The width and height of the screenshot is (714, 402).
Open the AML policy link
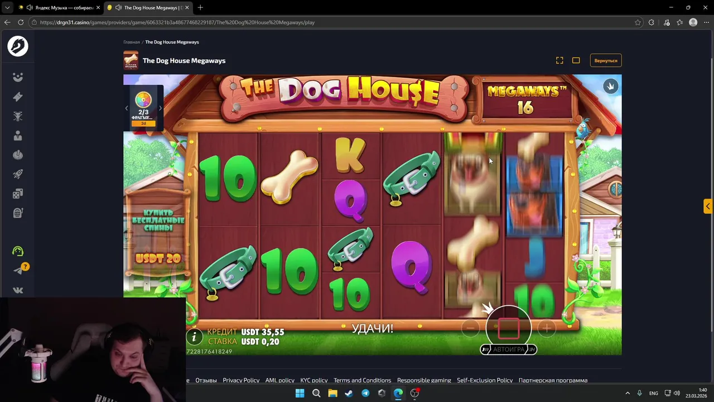point(279,380)
